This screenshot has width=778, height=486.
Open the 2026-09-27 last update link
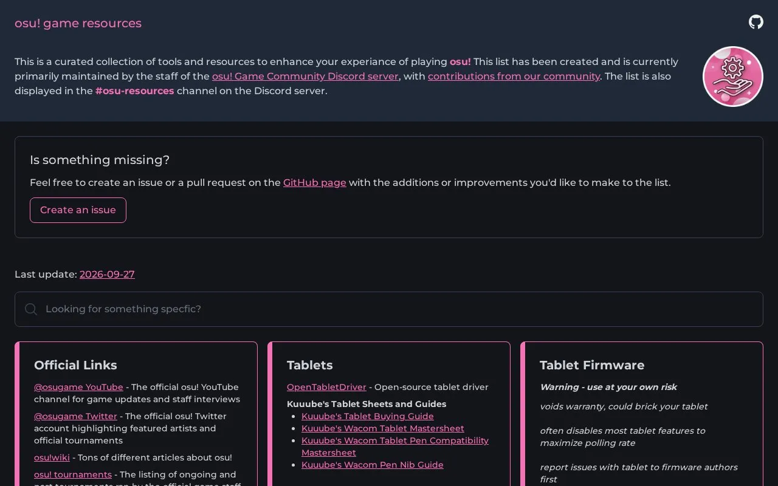coord(107,275)
